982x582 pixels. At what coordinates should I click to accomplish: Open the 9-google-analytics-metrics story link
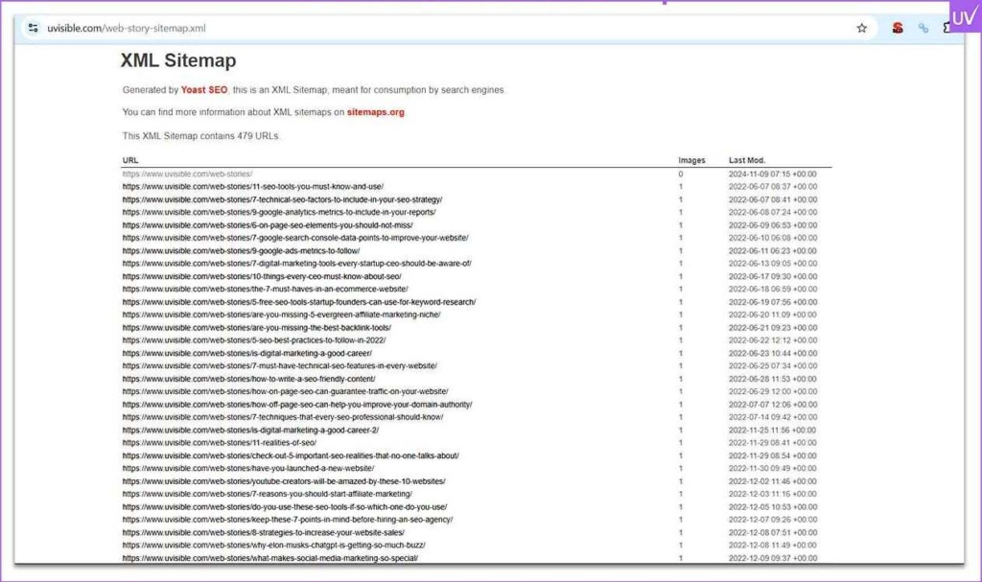click(x=279, y=212)
